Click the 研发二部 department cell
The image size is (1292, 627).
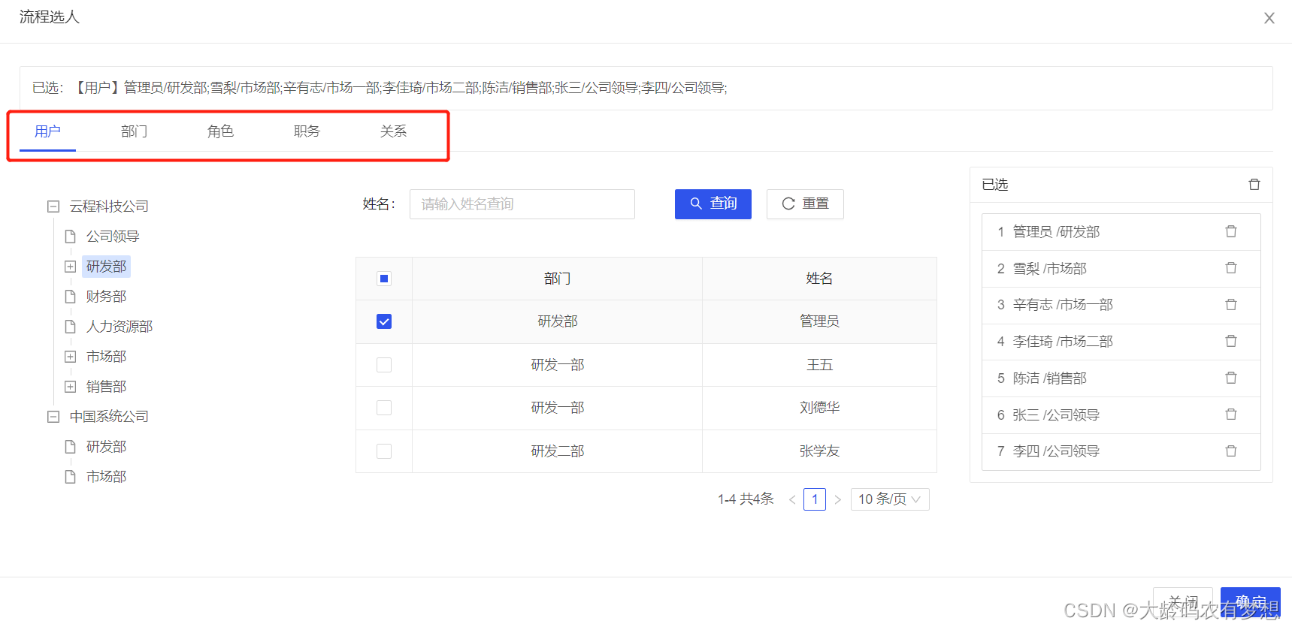(557, 451)
